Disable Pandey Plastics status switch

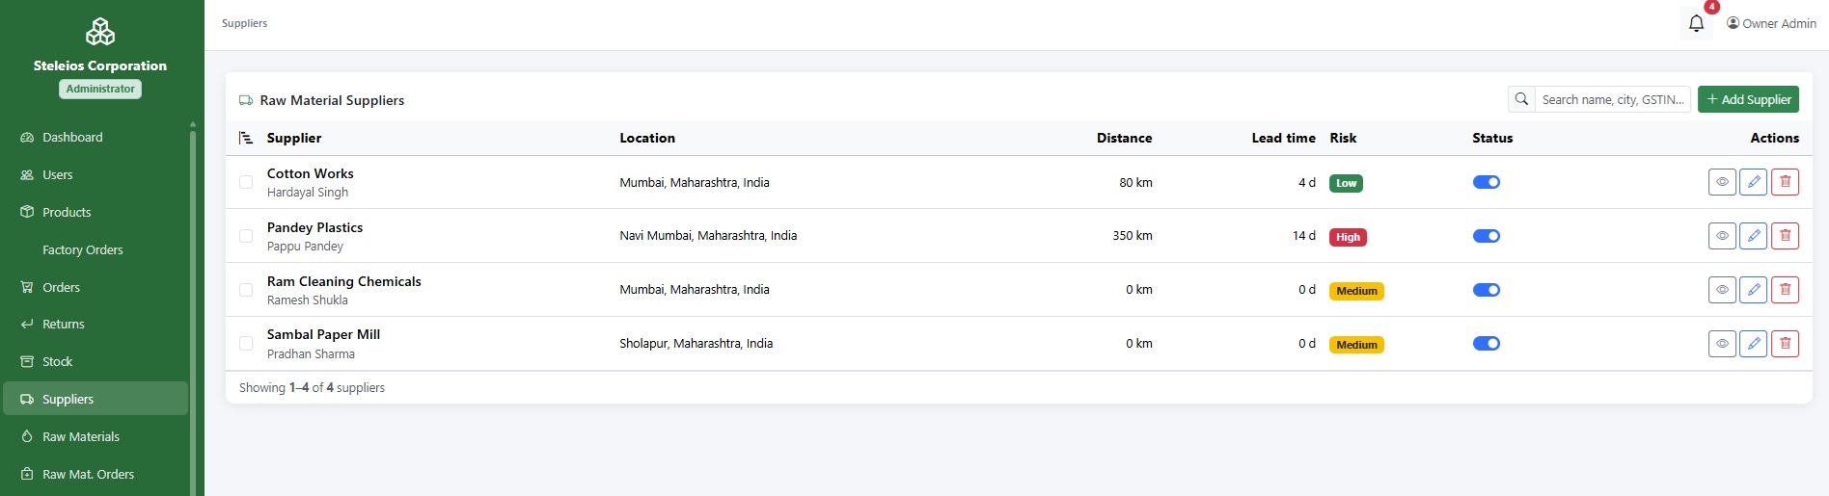(1487, 236)
